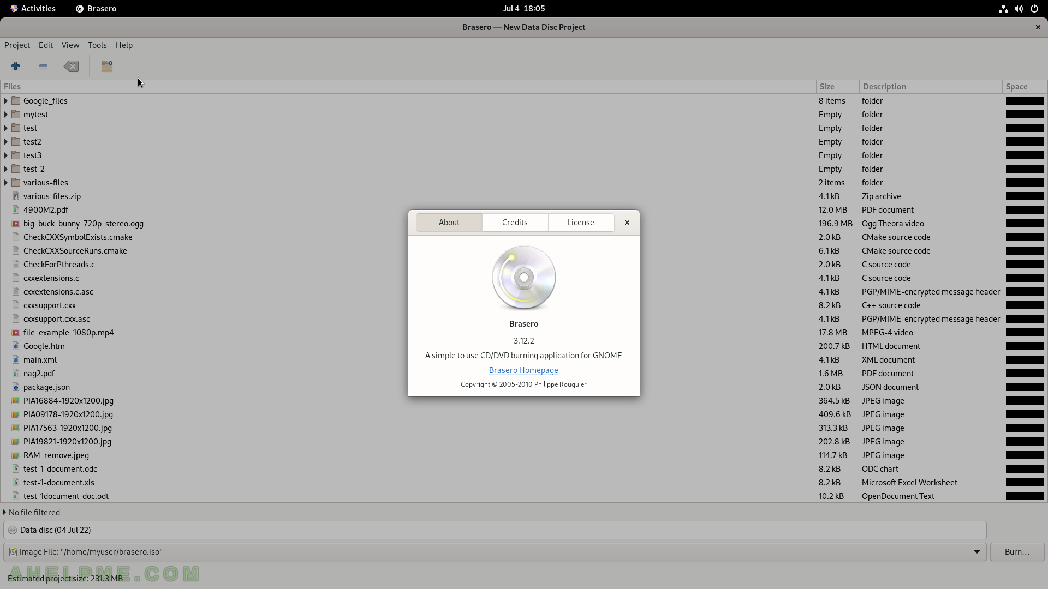The width and height of the screenshot is (1048, 589).
Task: Click the PIA16884-1920x1200.jpg image icon
Action: pos(16,400)
